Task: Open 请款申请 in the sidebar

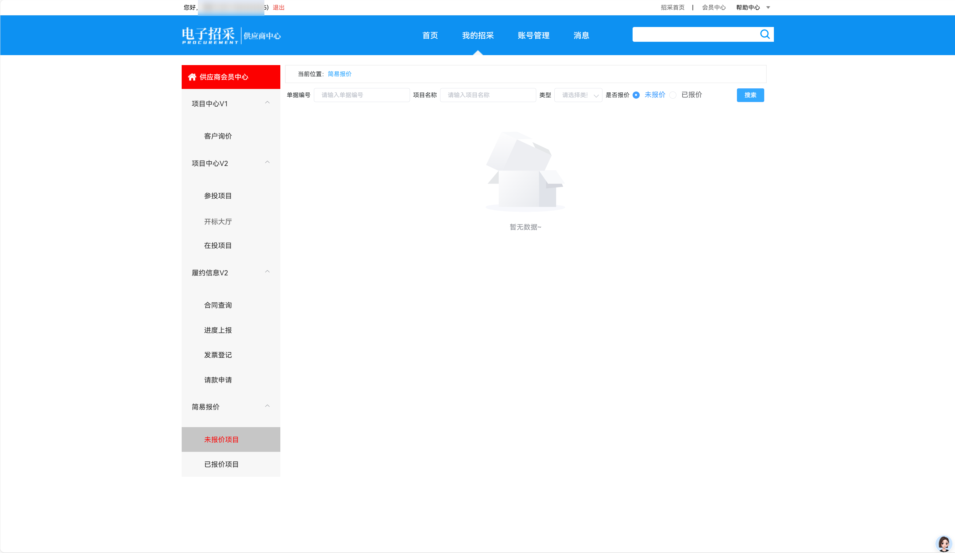Action: pyautogui.click(x=218, y=380)
